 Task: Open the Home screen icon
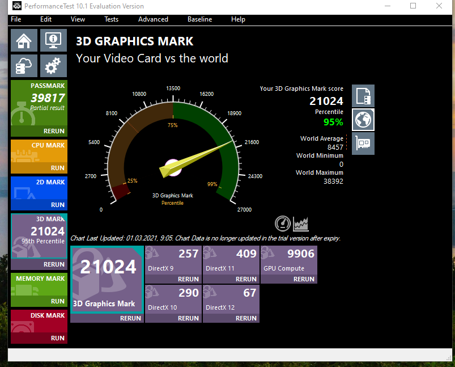point(24,40)
